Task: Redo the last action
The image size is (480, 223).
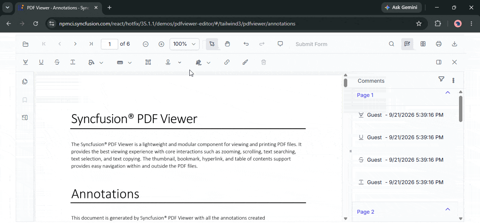Action: click(262, 44)
